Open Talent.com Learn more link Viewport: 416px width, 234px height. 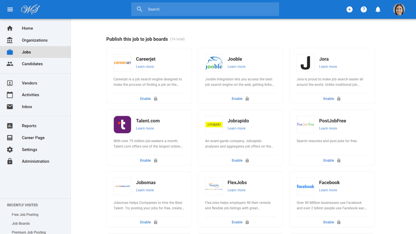(145, 128)
